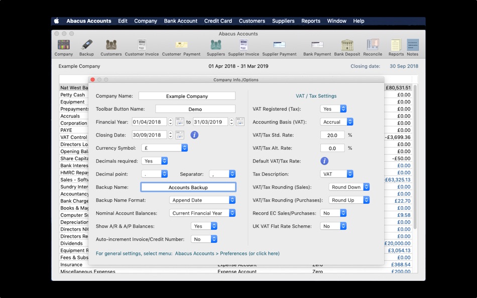Click the financial year end date stepper

(231, 122)
